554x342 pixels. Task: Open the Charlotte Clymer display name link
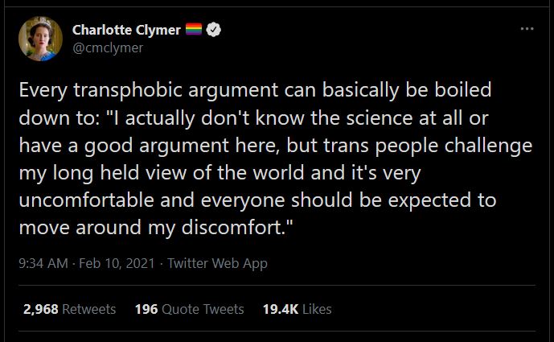126,31
